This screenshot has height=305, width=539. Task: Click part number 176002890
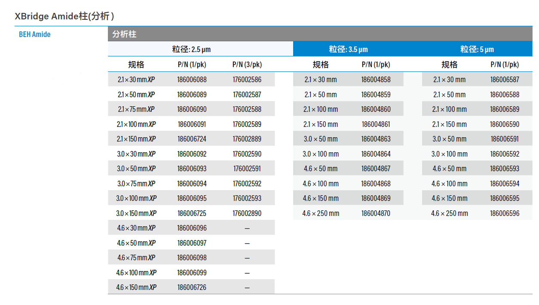pyautogui.click(x=247, y=213)
